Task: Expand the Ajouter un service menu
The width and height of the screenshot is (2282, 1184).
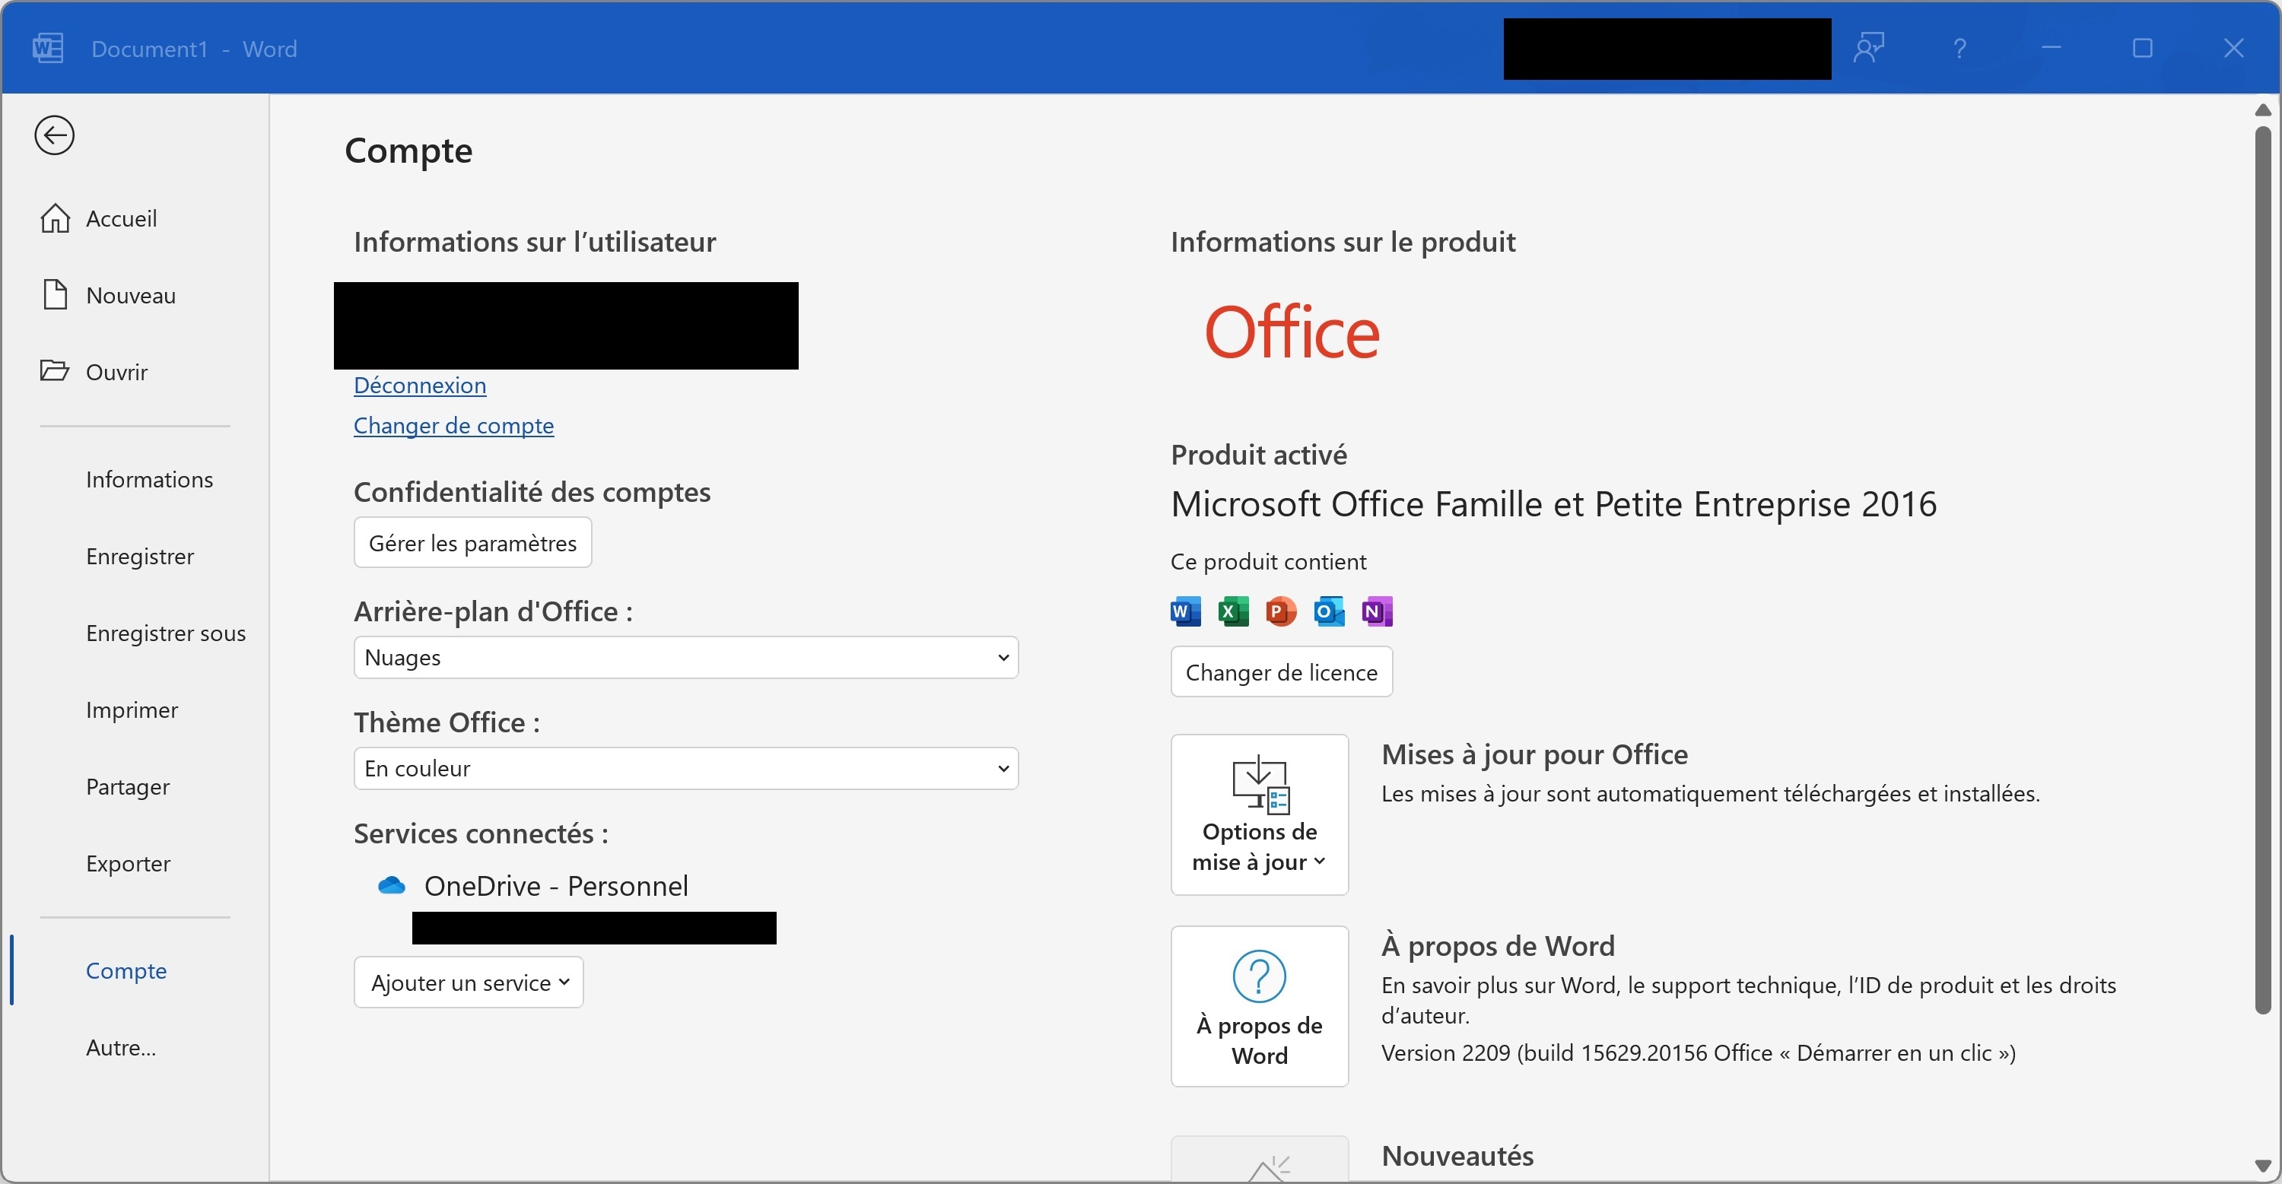Action: pyautogui.click(x=469, y=982)
